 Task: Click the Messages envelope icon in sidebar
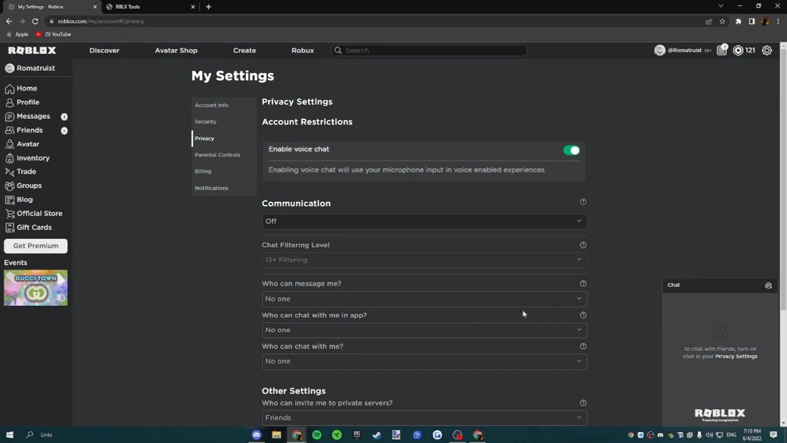(10, 116)
